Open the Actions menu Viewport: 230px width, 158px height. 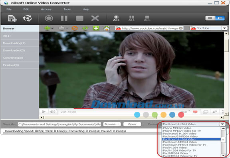(x=46, y=9)
